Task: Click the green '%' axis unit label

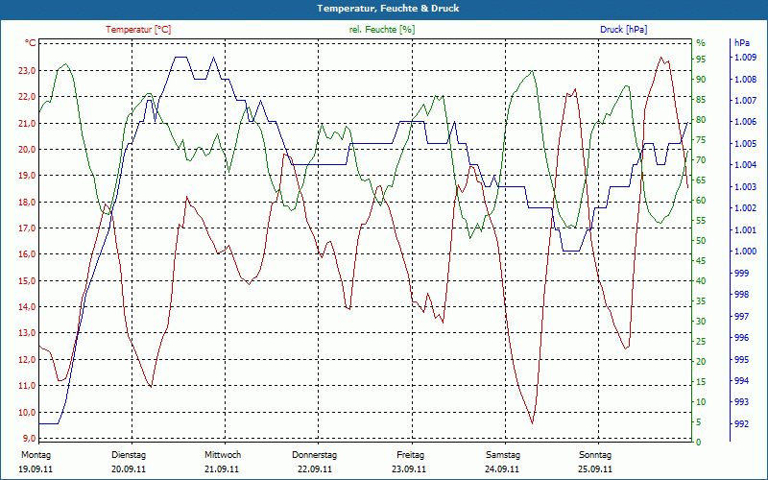Action: [x=701, y=43]
